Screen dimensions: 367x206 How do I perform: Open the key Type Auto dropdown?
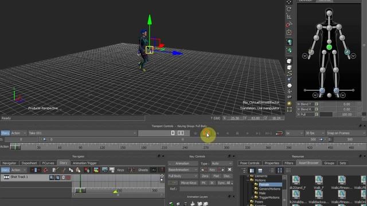tap(221, 164)
